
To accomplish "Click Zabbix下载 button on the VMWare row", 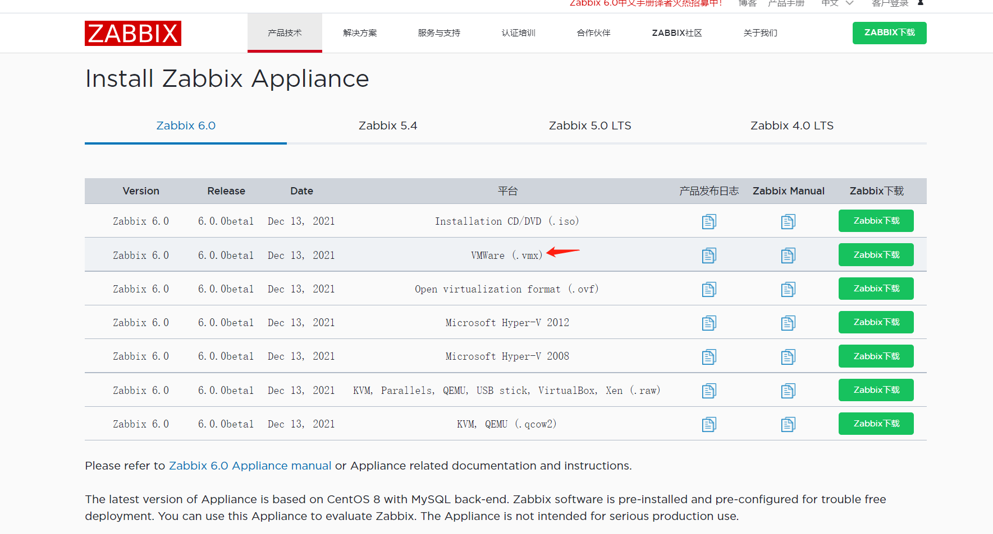I will 876,254.
